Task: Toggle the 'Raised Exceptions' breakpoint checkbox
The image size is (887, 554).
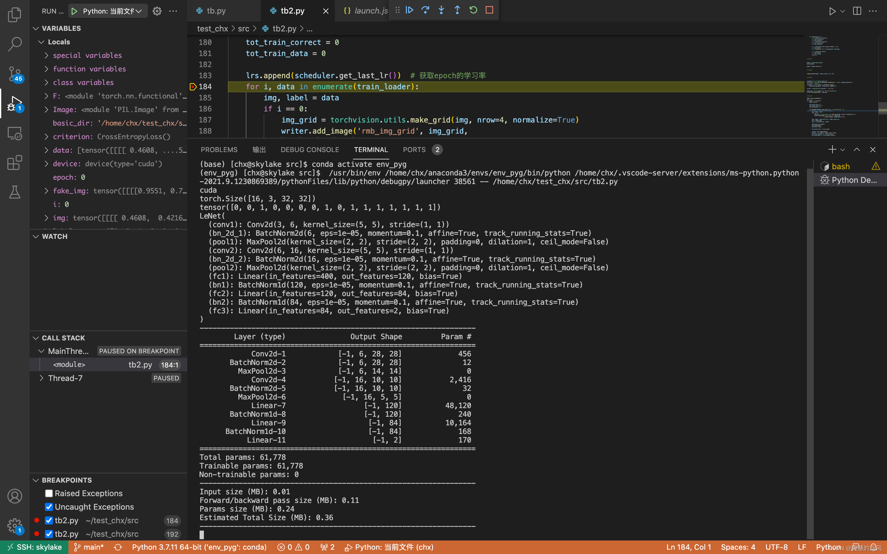Action: [x=49, y=493]
